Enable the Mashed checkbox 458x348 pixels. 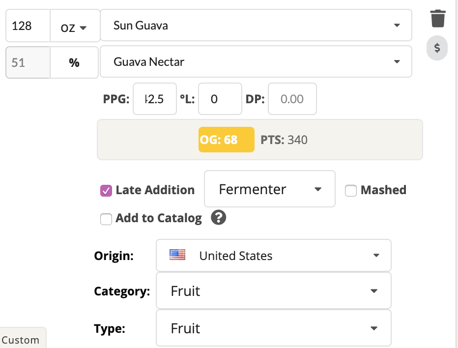350,191
